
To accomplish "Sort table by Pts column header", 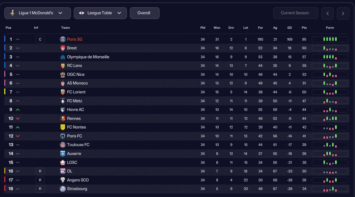I will 304,28.
